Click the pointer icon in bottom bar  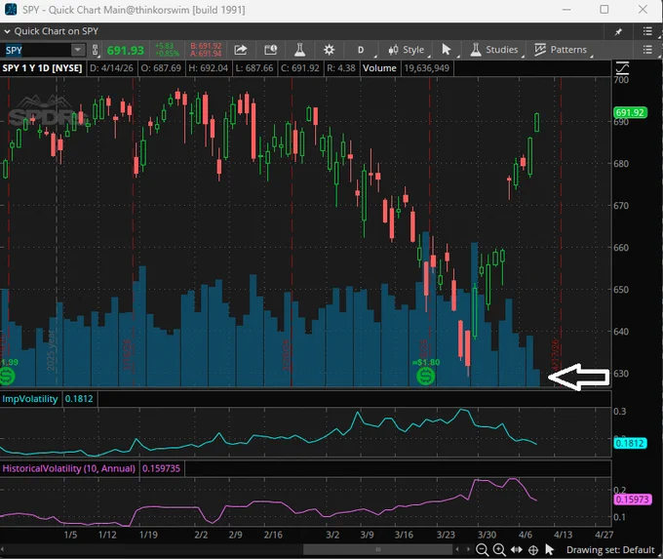coord(549,549)
